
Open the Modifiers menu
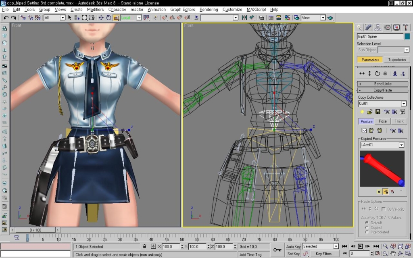tap(95, 10)
